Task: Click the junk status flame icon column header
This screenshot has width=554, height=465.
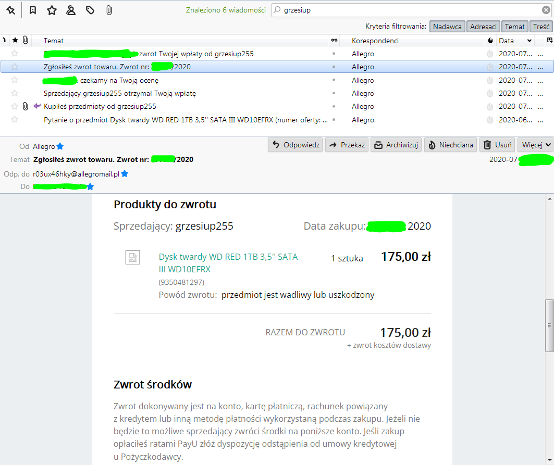Action: 489,40
